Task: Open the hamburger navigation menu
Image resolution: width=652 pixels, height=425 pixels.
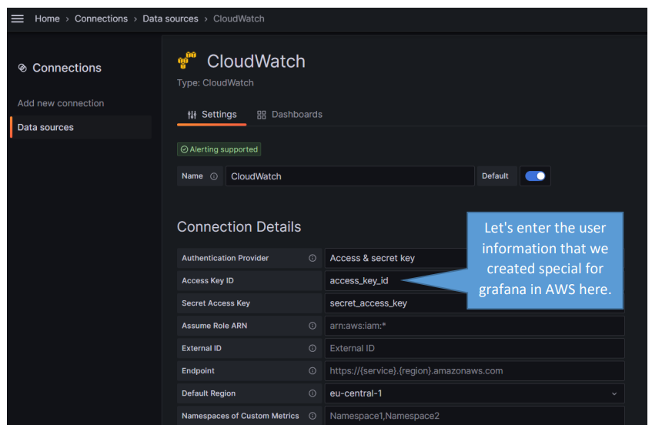Action: 18,18
